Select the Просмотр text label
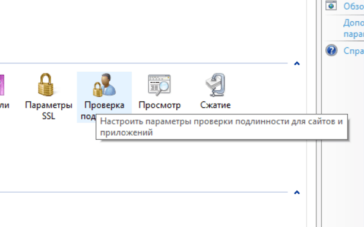364x227 pixels. point(160,105)
